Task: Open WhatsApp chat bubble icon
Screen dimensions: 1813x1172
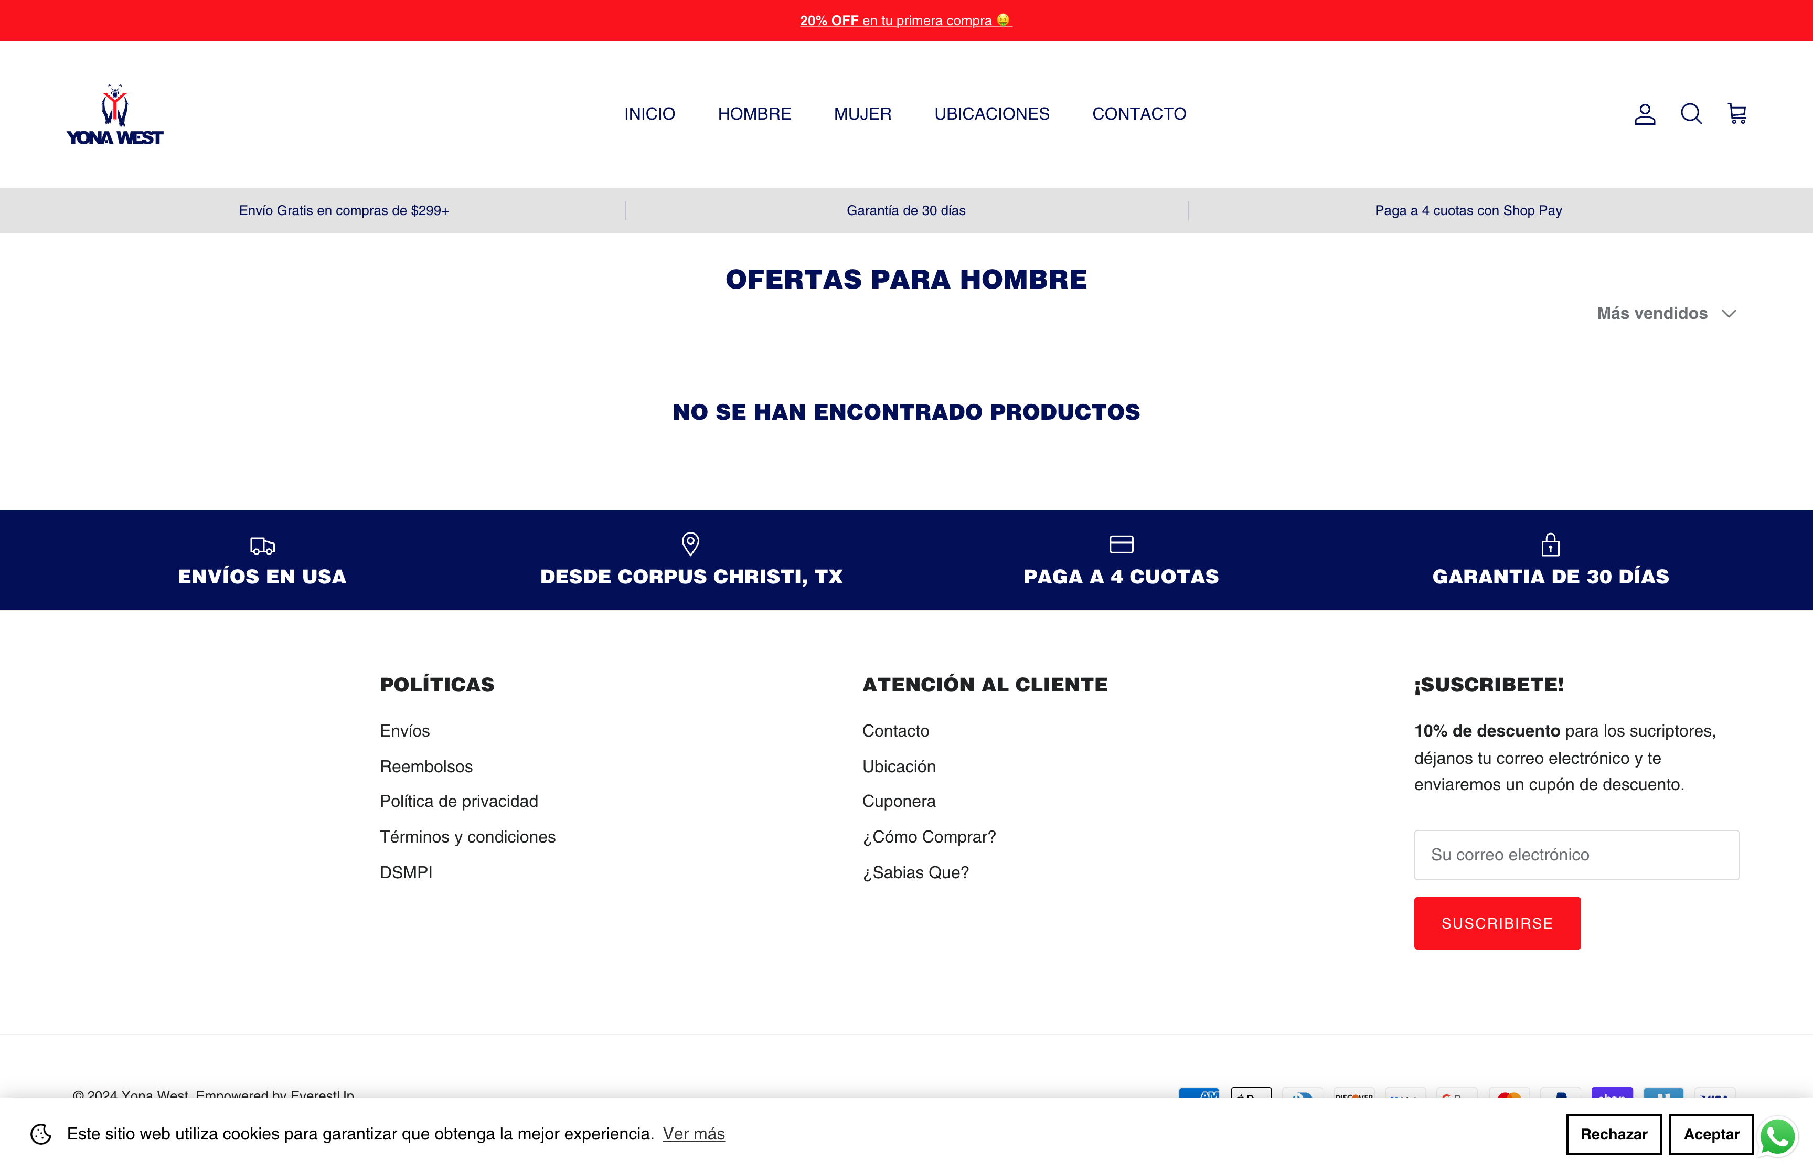Action: (1778, 1137)
